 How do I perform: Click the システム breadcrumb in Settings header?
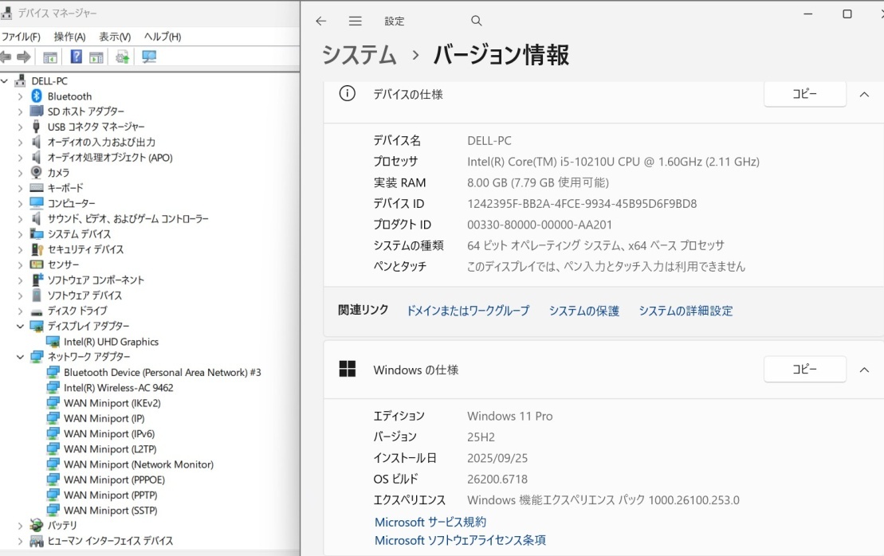(x=359, y=55)
